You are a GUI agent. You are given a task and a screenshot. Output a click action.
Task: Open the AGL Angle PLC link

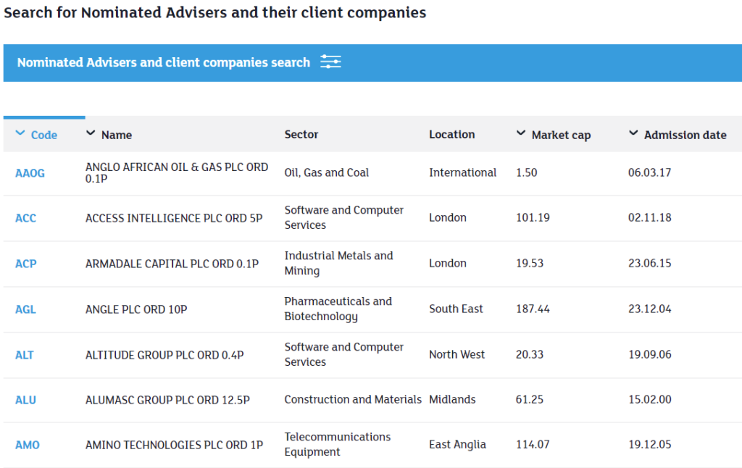(25, 309)
